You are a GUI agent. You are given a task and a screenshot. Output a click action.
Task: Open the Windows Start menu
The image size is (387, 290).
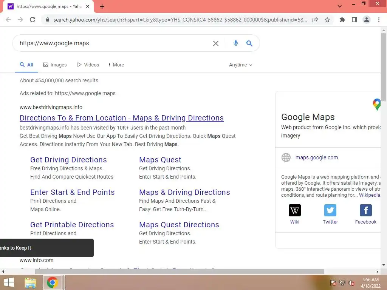click(x=9, y=282)
